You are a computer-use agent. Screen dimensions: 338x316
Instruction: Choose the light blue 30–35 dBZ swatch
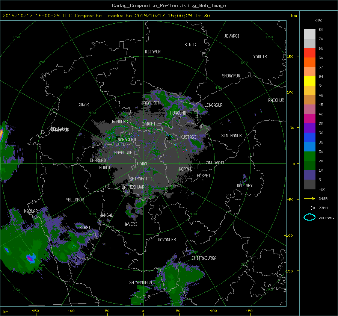(309, 147)
